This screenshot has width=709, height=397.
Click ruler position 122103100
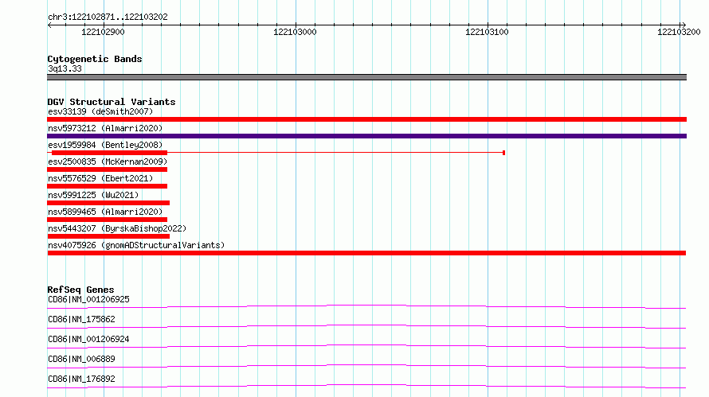(x=487, y=32)
